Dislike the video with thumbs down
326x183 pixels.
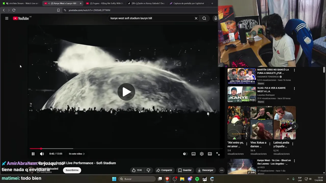point(148,170)
